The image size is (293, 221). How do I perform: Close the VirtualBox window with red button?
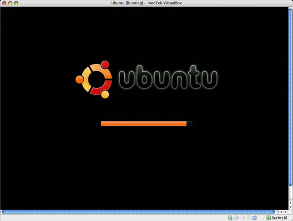4,3
